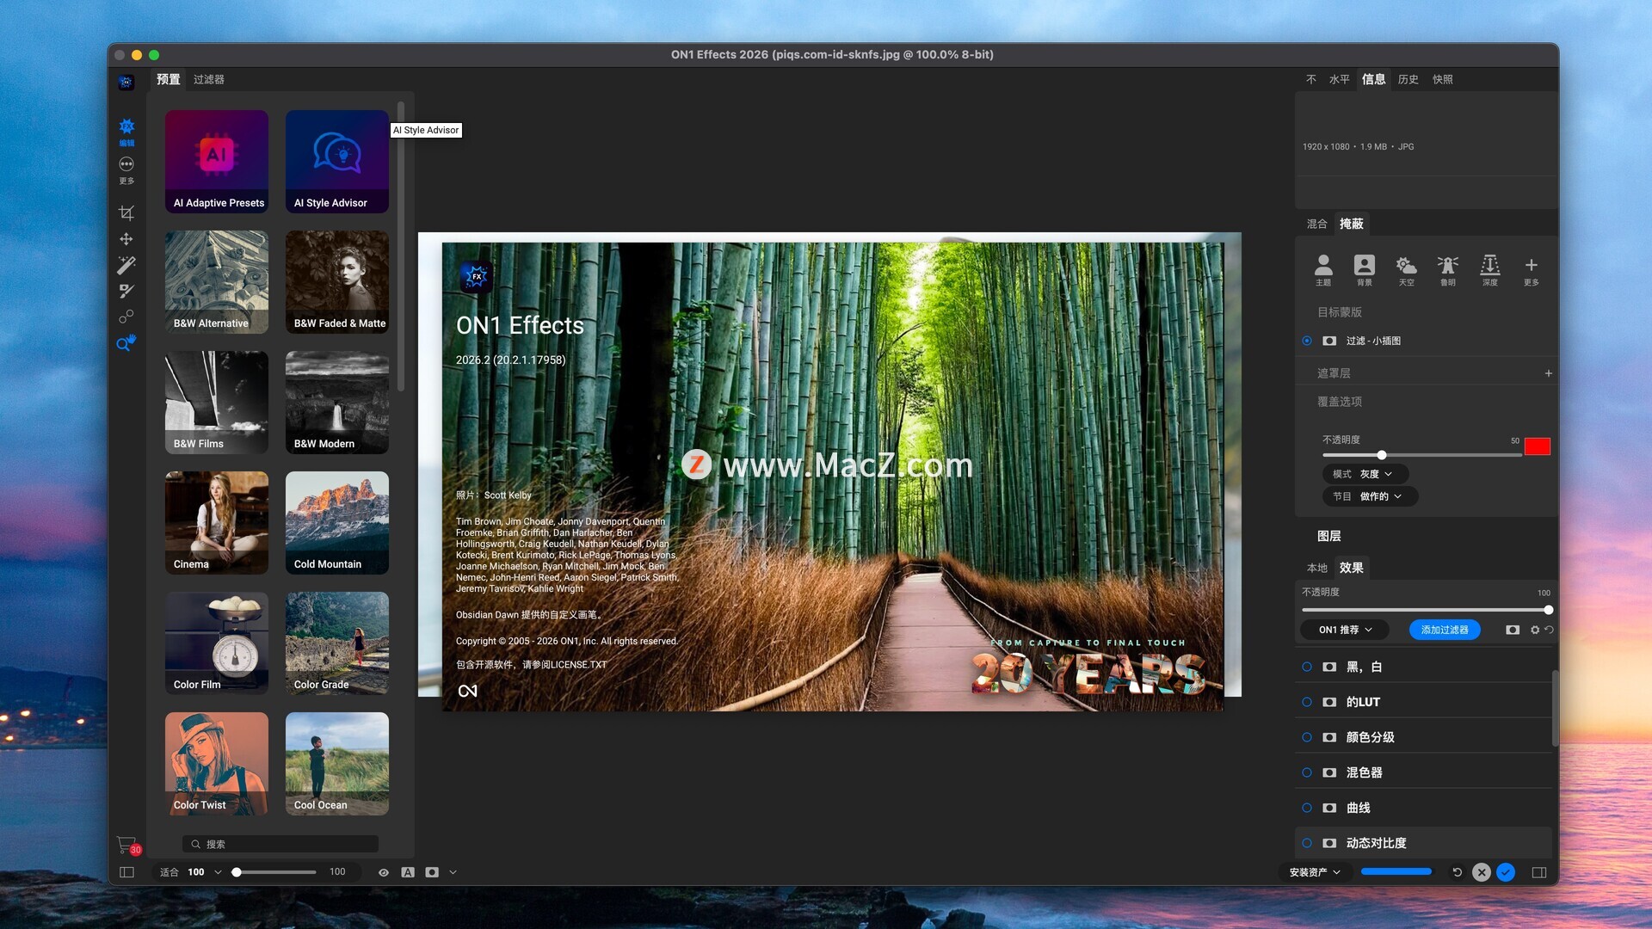Open the ON1 推荐 dropdown

coord(1345,630)
